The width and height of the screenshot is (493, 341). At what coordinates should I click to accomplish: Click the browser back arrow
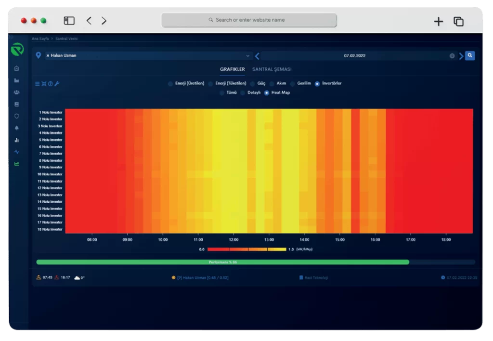(89, 21)
